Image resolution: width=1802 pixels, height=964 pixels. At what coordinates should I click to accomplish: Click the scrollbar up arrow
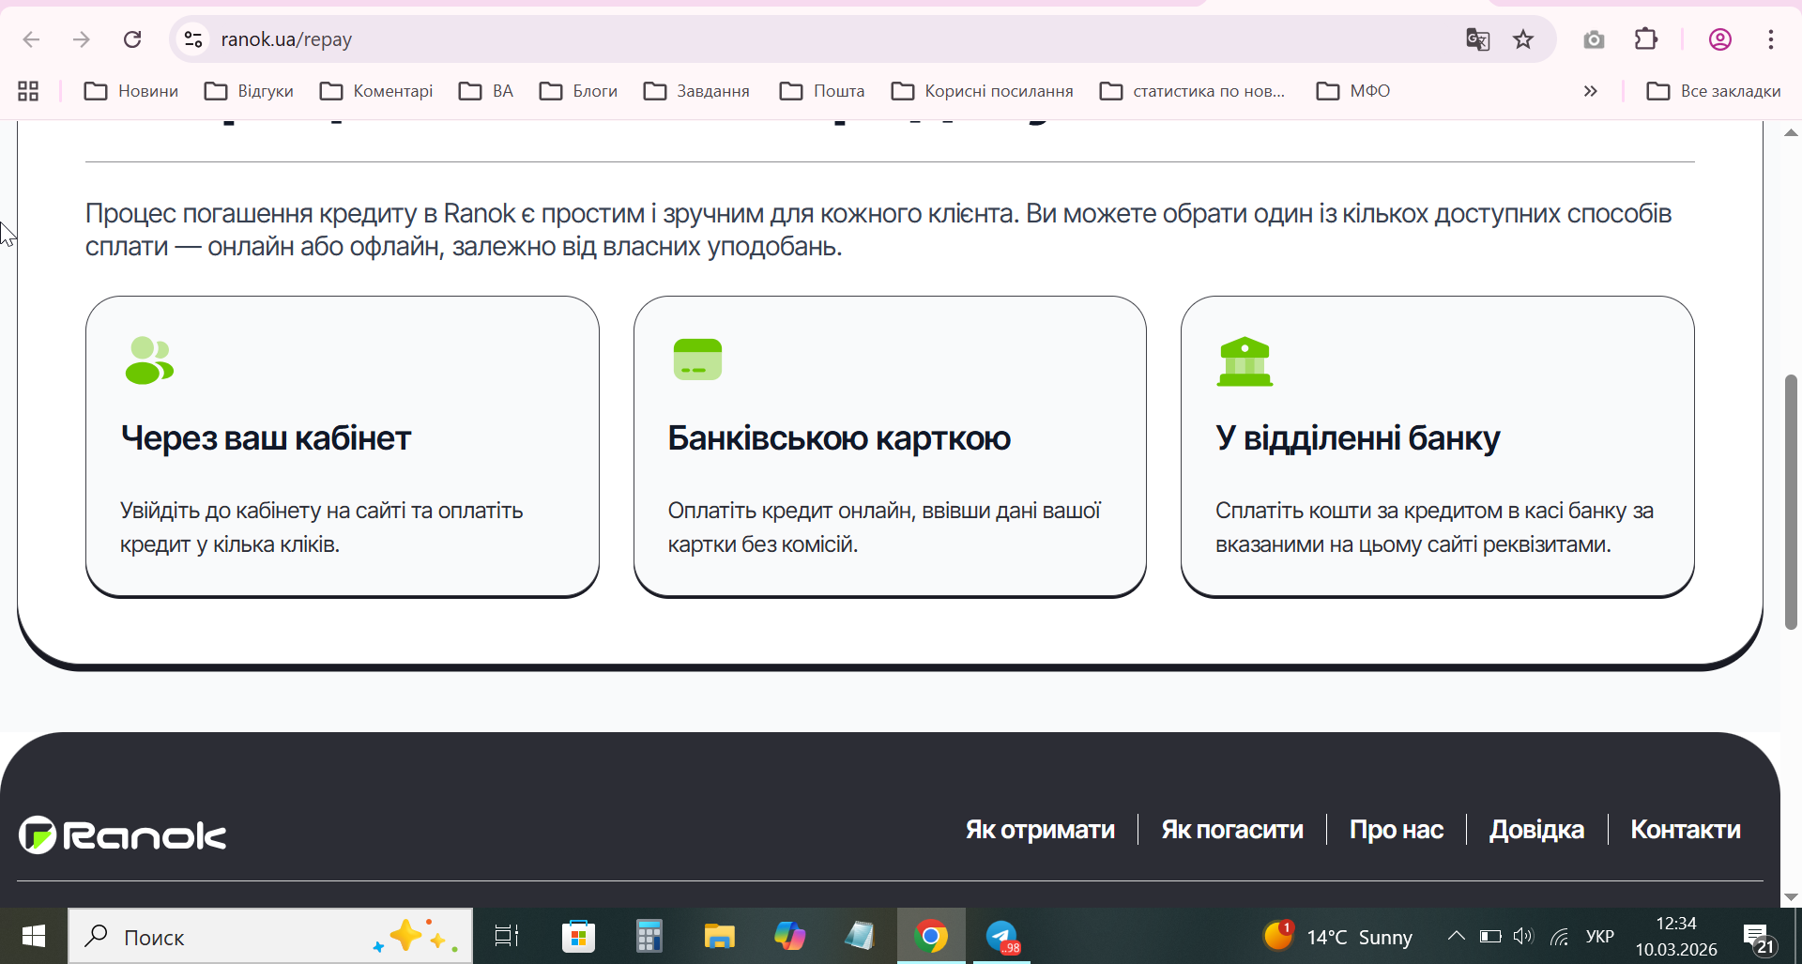[x=1791, y=132]
